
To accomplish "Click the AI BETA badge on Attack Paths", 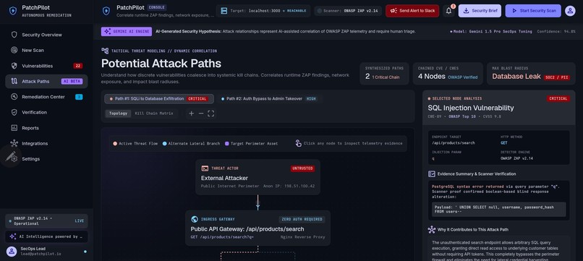I will (72, 82).
